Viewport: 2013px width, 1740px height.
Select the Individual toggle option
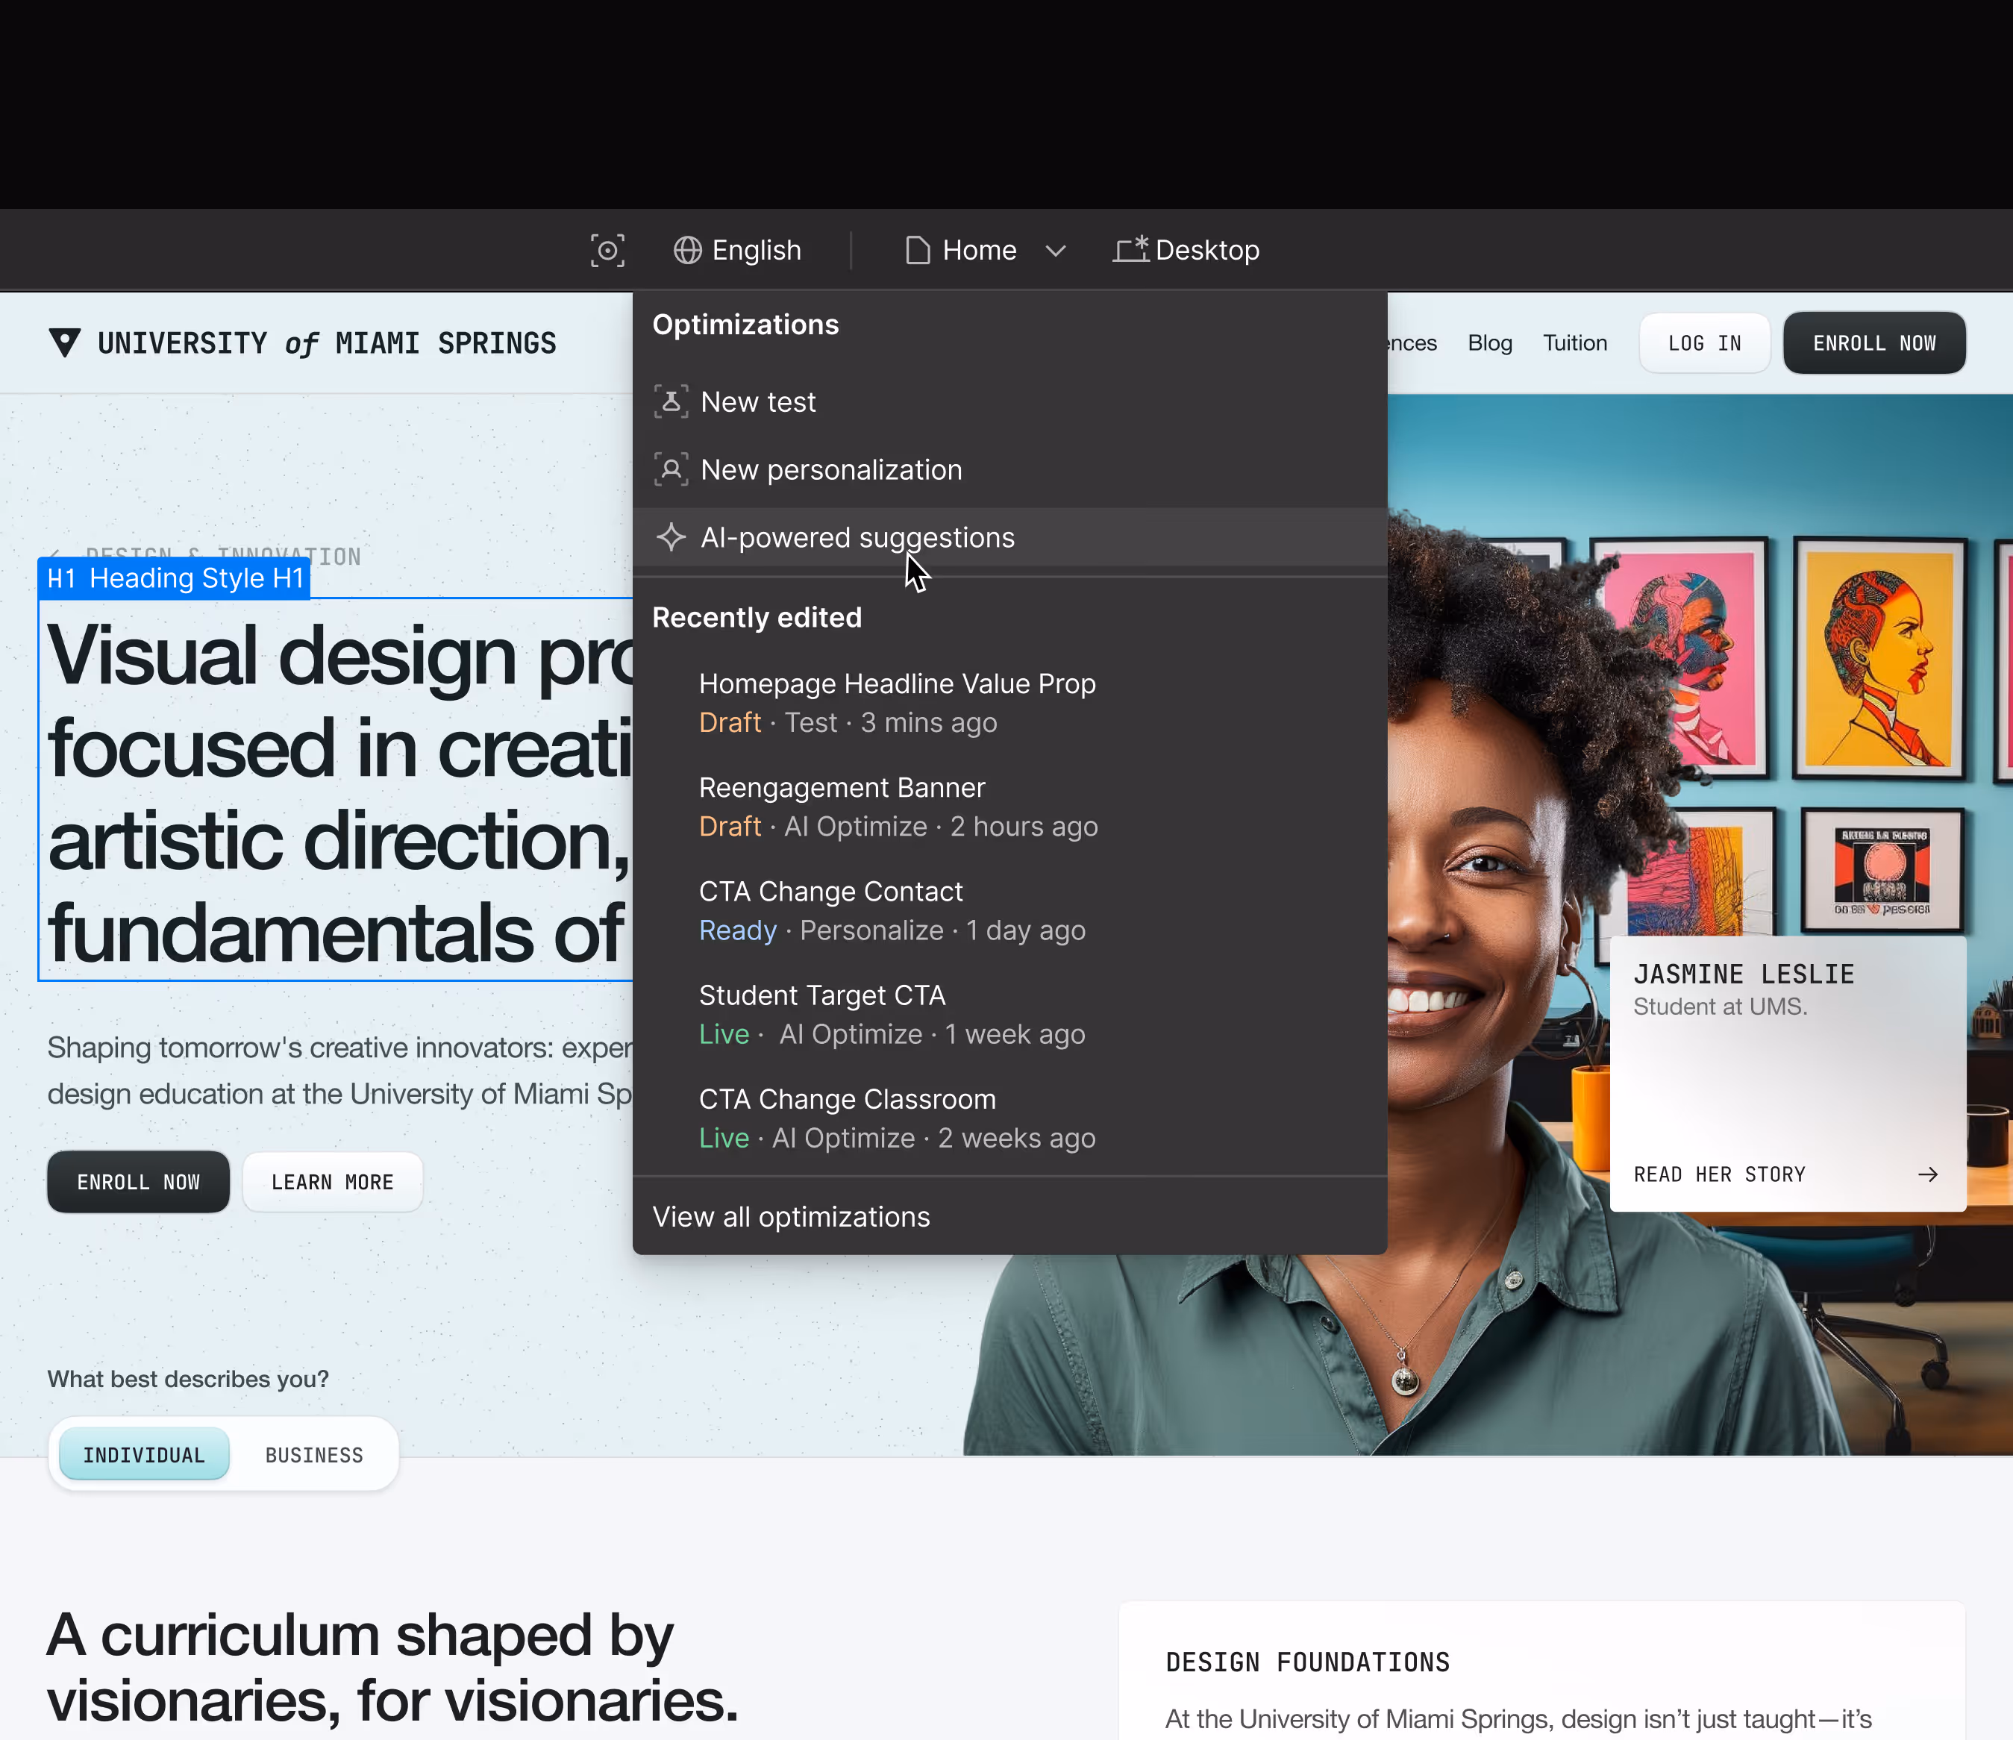click(x=144, y=1454)
